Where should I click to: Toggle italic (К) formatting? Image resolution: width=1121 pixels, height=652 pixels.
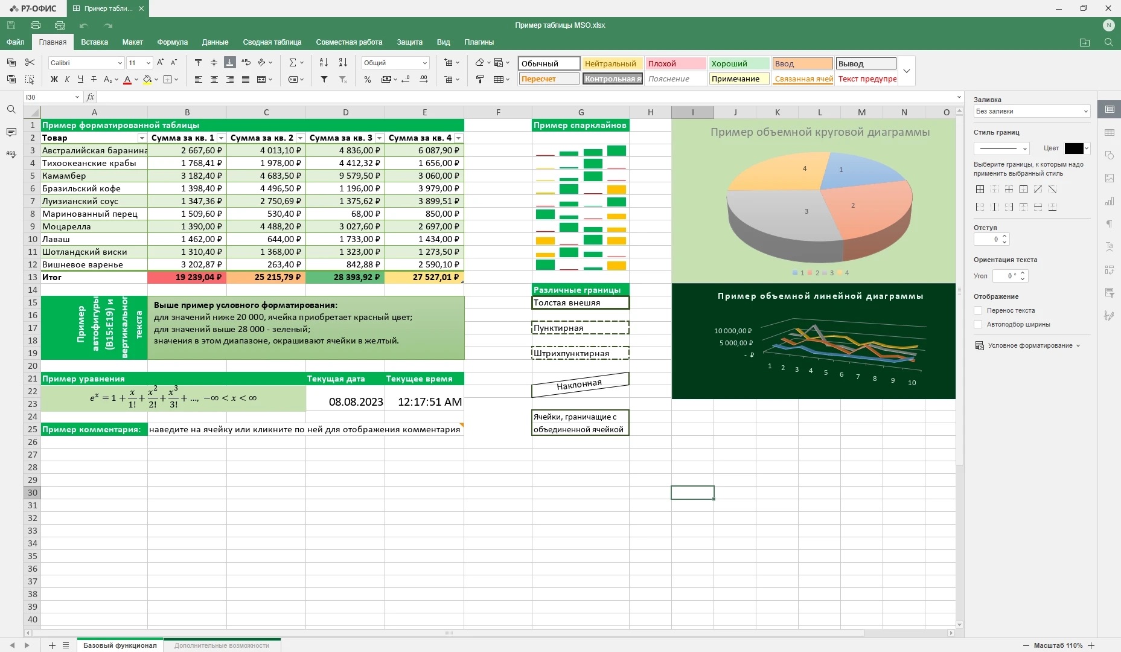pyautogui.click(x=67, y=79)
